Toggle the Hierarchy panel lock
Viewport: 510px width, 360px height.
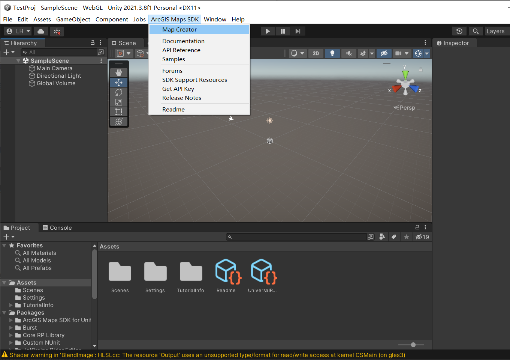click(x=93, y=43)
